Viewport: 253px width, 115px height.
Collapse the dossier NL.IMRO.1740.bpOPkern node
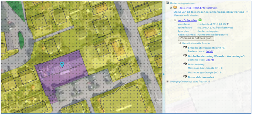(171, 8)
